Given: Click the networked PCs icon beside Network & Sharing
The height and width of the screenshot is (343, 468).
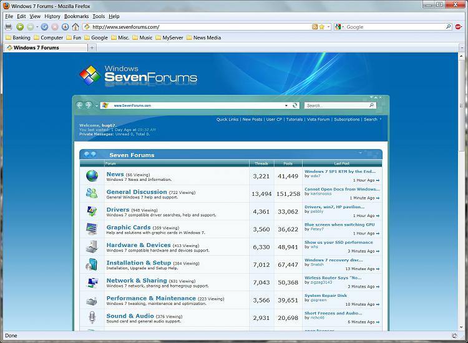Looking at the screenshot, I should point(92,282).
